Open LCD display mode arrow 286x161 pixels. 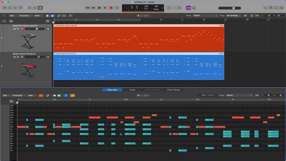coord(163,8)
